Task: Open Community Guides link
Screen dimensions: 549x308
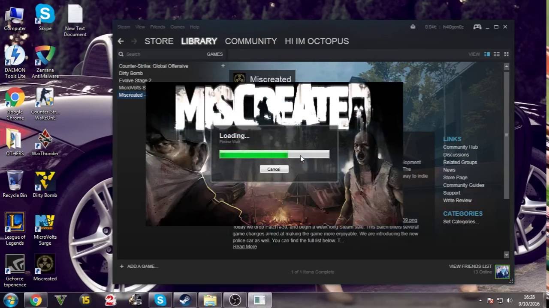Action: point(464,185)
